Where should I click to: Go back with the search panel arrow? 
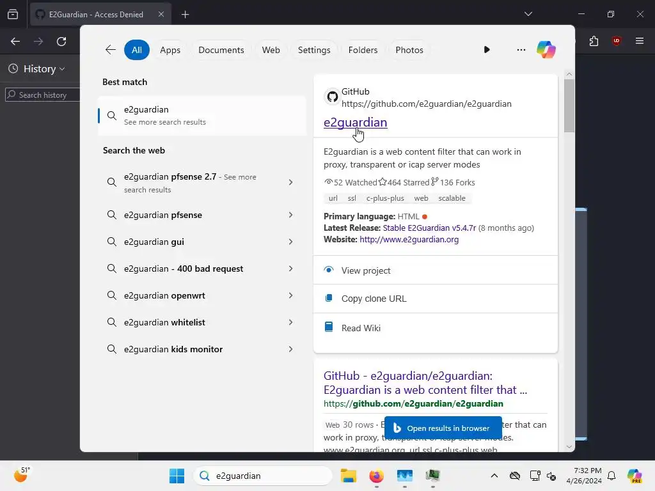110,50
